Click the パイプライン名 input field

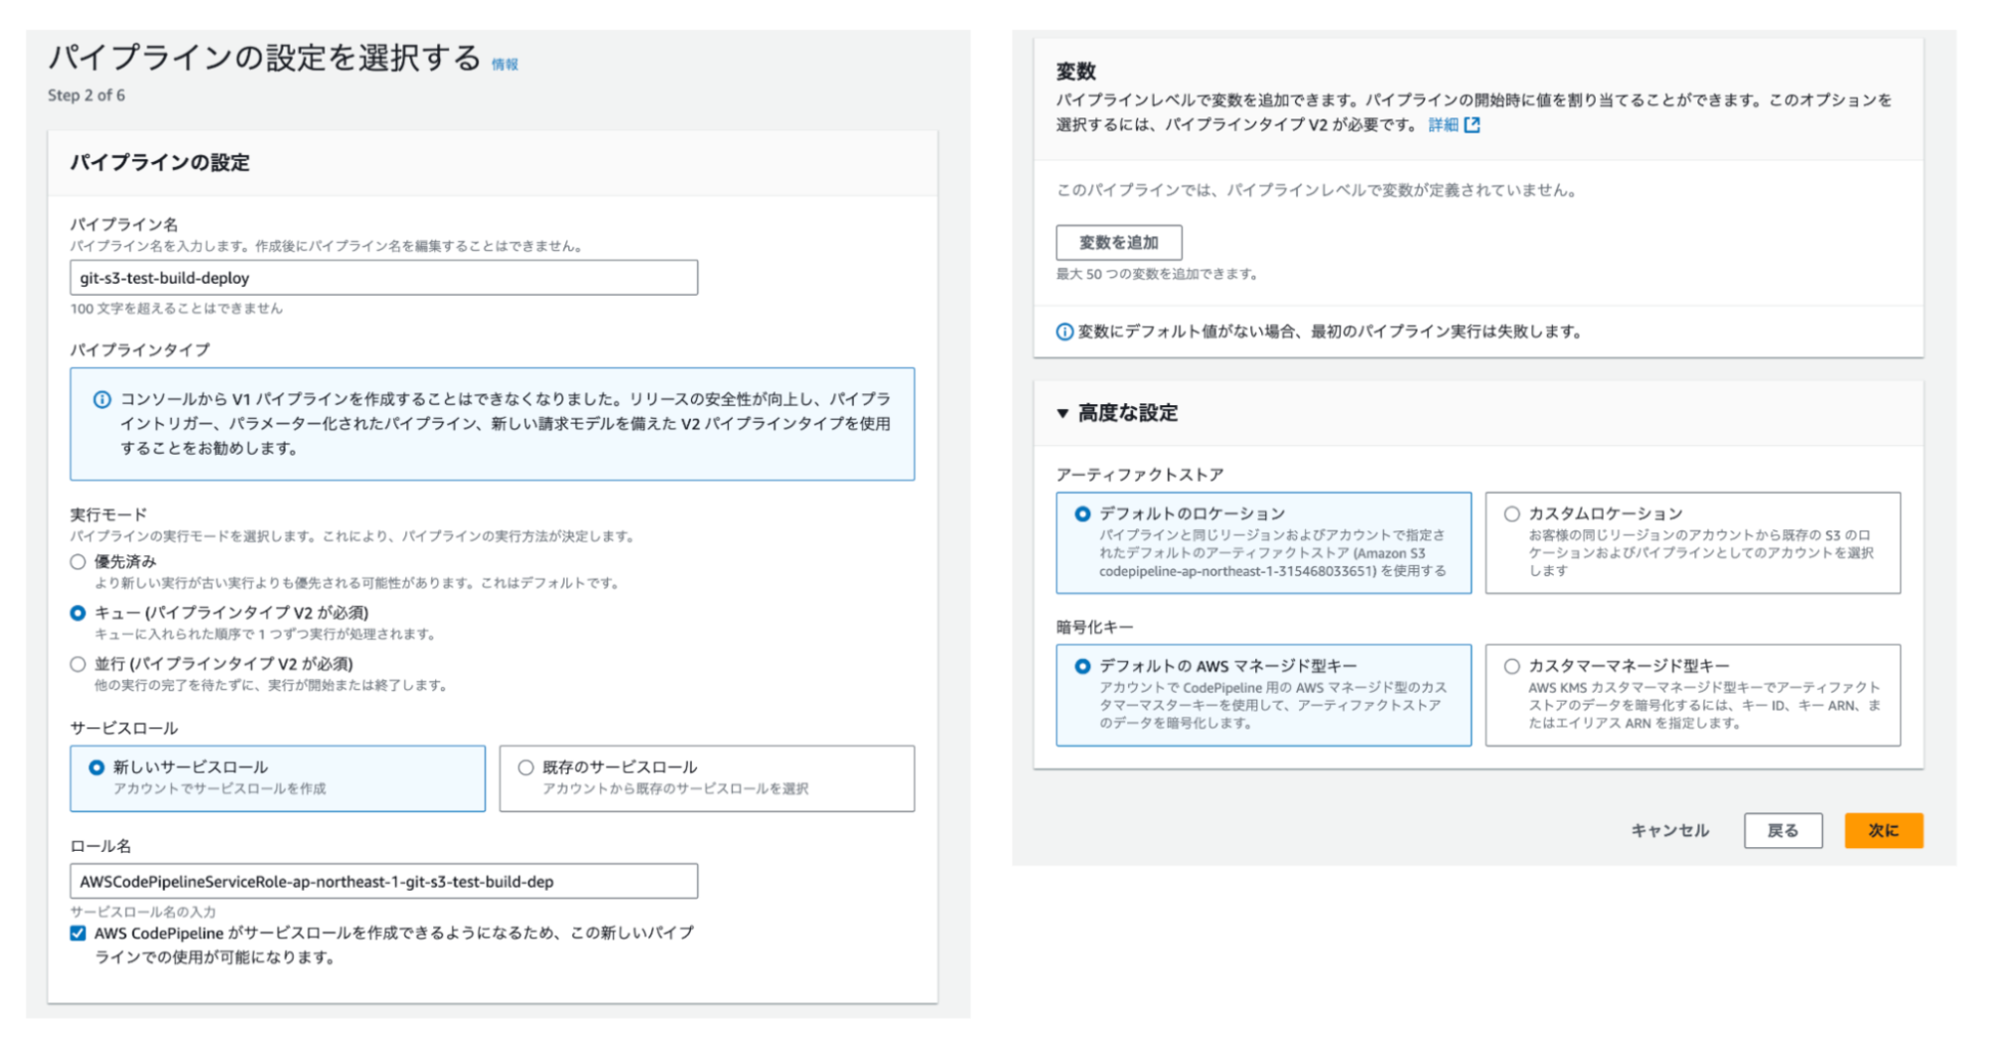[383, 278]
